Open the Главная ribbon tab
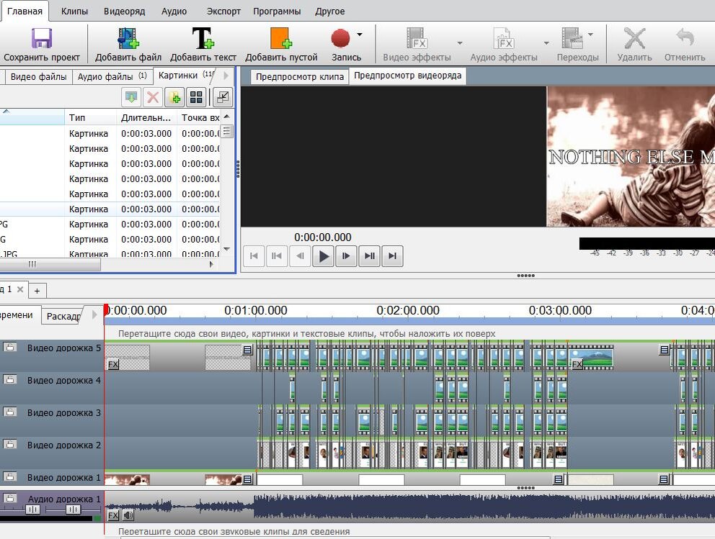This screenshot has width=715, height=539. pos(25,12)
